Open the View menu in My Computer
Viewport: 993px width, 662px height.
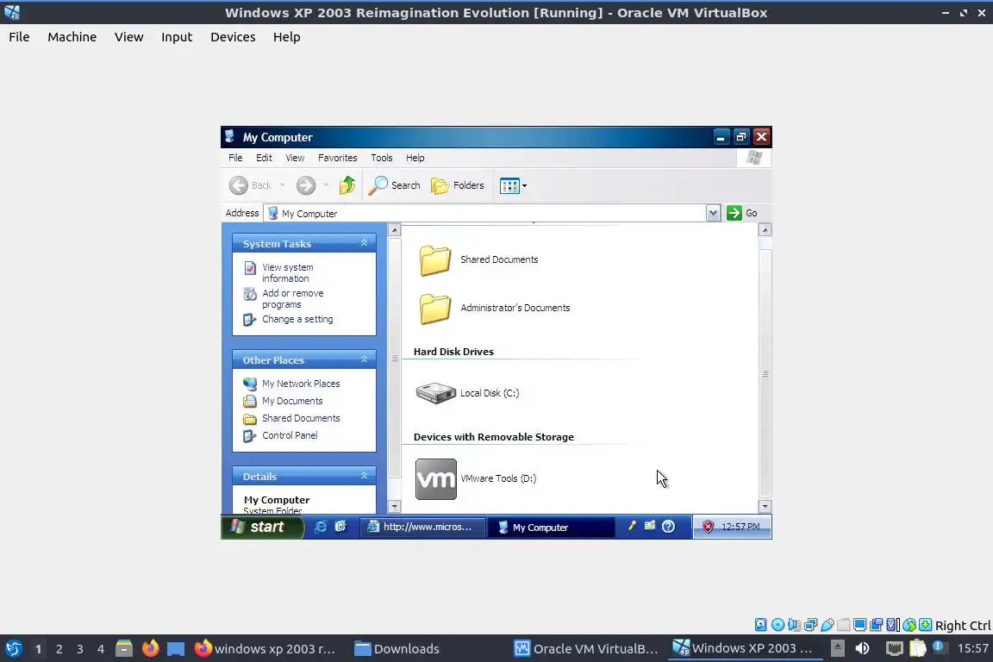[x=295, y=158]
